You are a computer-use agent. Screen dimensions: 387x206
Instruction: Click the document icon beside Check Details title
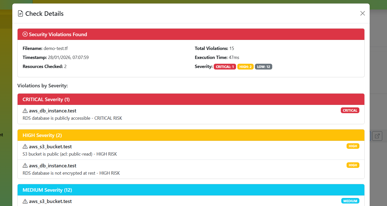[20, 13]
